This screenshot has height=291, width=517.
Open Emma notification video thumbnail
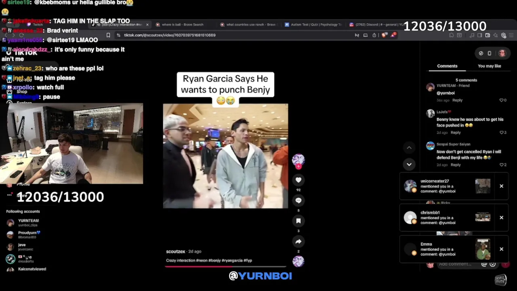click(x=483, y=249)
